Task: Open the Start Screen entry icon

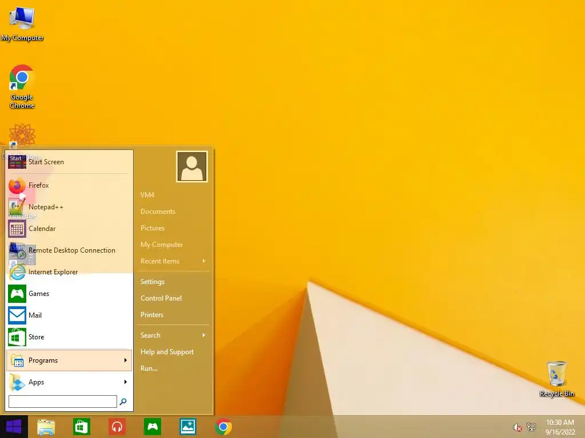Action: point(17,162)
